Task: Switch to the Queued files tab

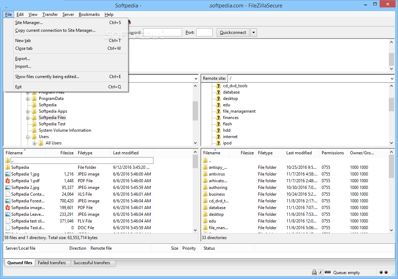Action: click(20, 263)
